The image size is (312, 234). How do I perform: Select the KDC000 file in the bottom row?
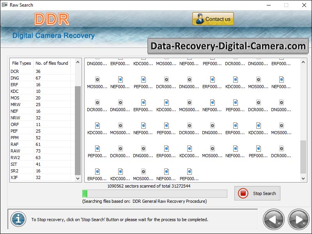tap(120, 172)
